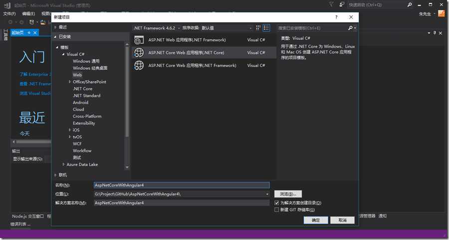Select the .NET Standard category
Viewport: 449px width, 240px height.
[86, 96]
